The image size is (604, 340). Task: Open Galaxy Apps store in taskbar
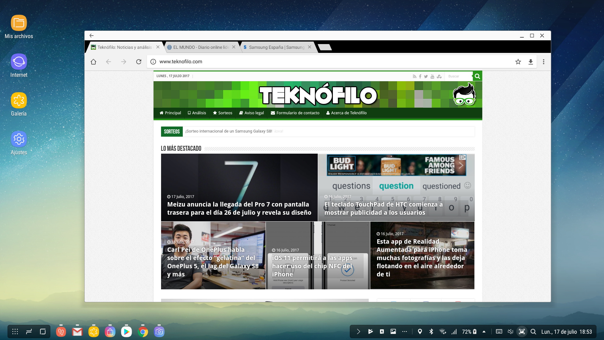[x=110, y=331]
